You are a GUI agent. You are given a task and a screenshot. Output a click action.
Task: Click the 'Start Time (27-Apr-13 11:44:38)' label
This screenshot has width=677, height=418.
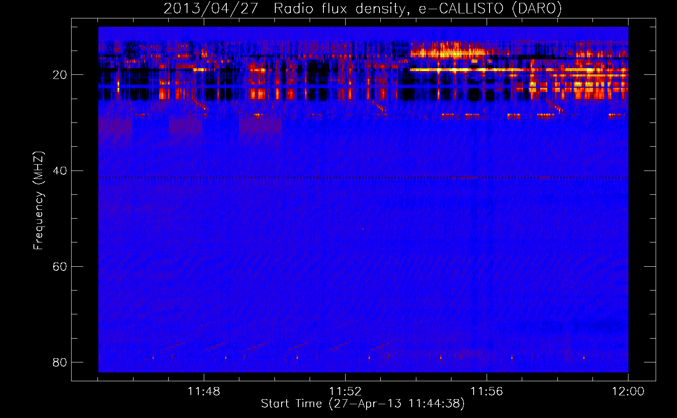[363, 404]
